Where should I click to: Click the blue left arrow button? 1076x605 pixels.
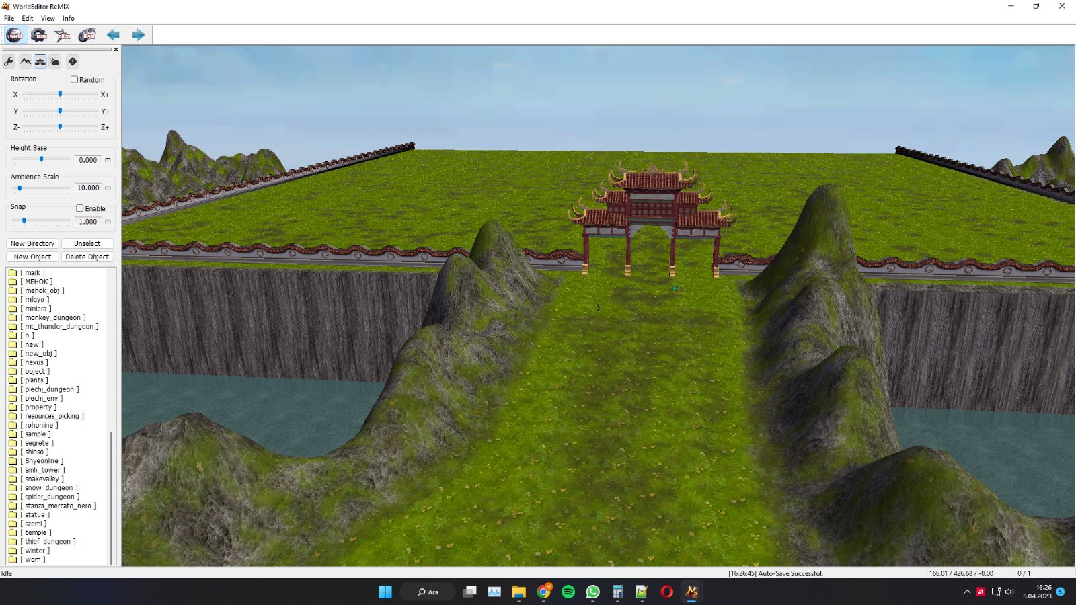(x=113, y=35)
